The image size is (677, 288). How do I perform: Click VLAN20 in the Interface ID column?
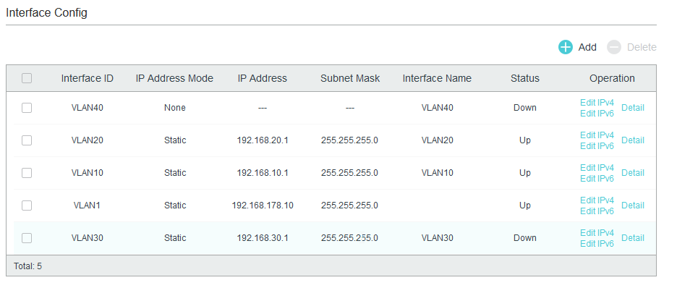pos(88,140)
